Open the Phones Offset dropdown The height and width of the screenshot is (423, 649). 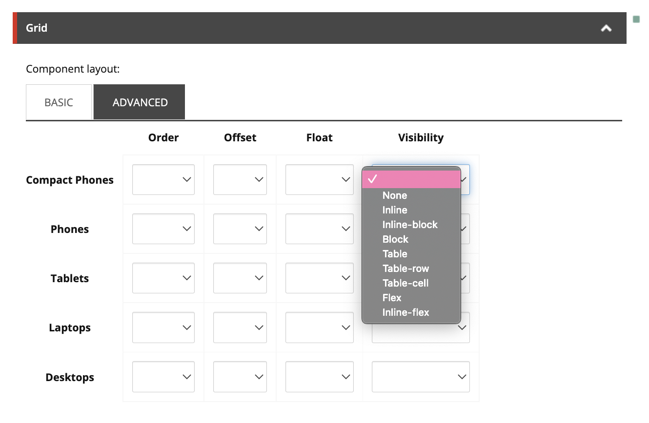point(240,229)
